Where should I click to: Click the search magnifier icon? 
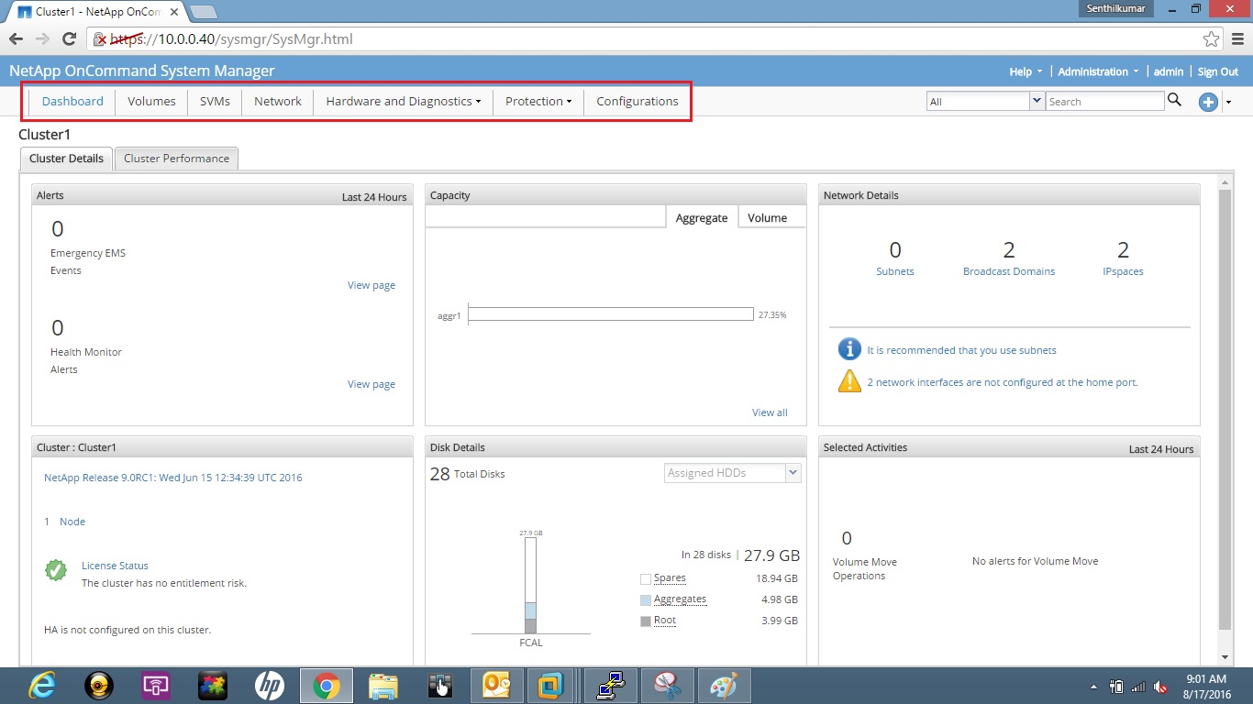click(1175, 101)
